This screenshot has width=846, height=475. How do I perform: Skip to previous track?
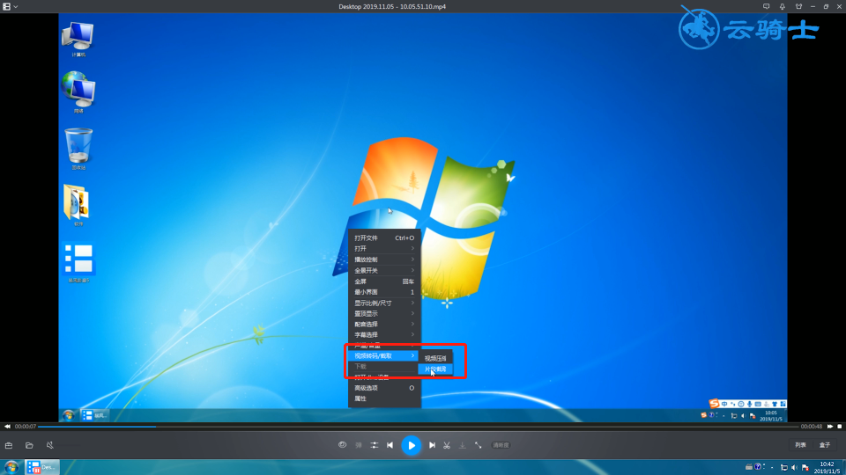pyautogui.click(x=390, y=445)
